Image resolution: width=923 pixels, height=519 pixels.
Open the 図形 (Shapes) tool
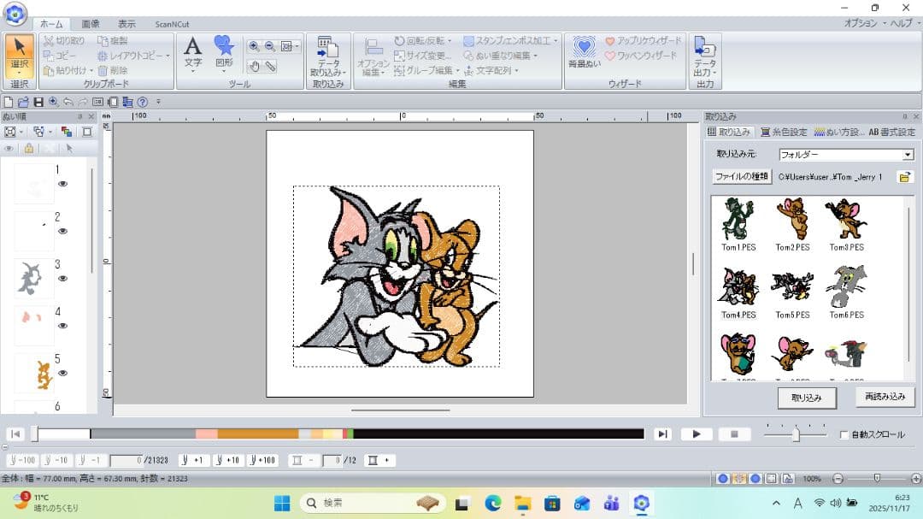[224, 52]
